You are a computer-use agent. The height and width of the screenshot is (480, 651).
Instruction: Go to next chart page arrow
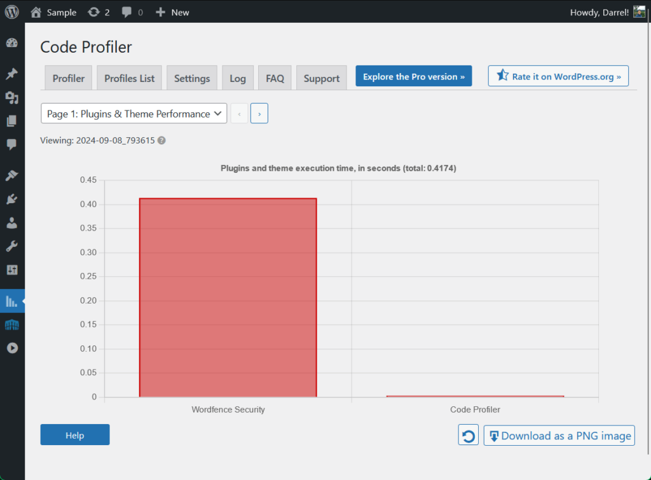click(x=259, y=114)
